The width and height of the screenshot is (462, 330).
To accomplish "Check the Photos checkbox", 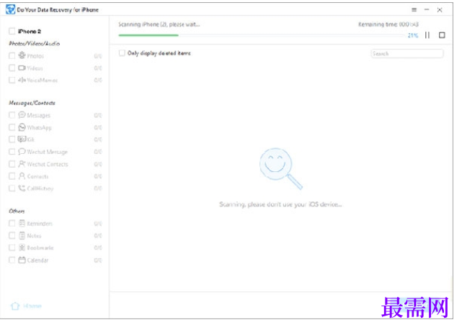I will pyautogui.click(x=12, y=55).
